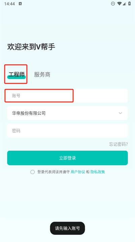The height and width of the screenshot is (242, 135).
Task: Expand company list with chevron arrow
Action: (x=120, y=113)
